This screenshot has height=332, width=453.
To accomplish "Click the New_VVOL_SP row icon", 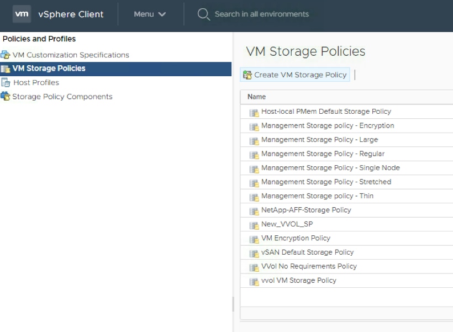I will coord(254,225).
